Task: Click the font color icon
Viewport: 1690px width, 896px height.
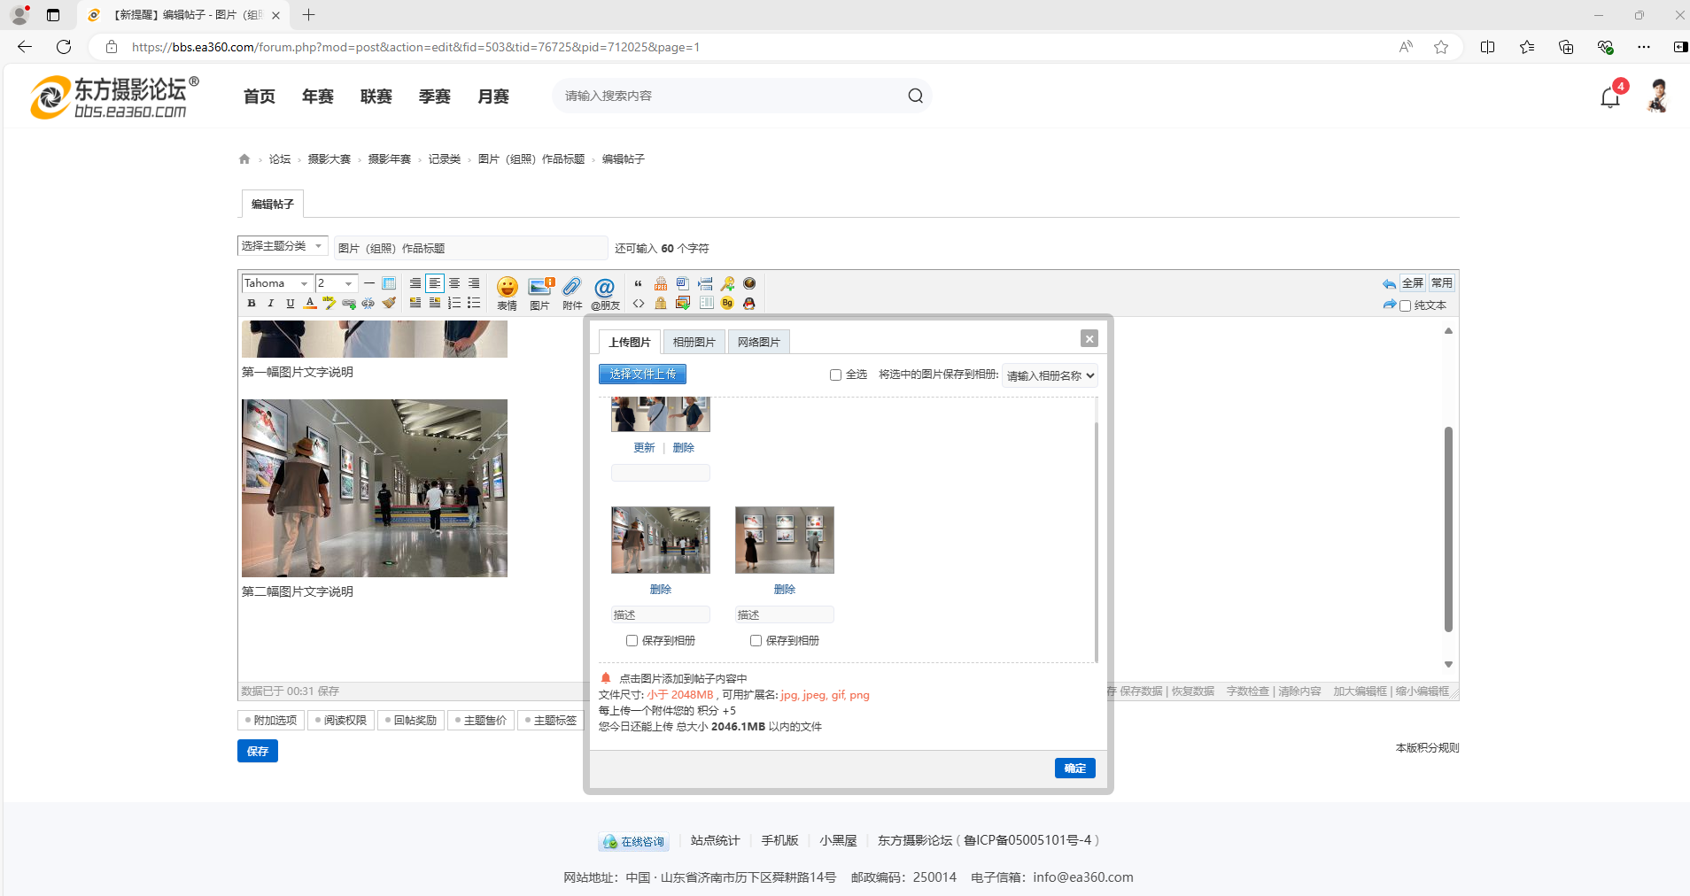Action: pyautogui.click(x=310, y=304)
